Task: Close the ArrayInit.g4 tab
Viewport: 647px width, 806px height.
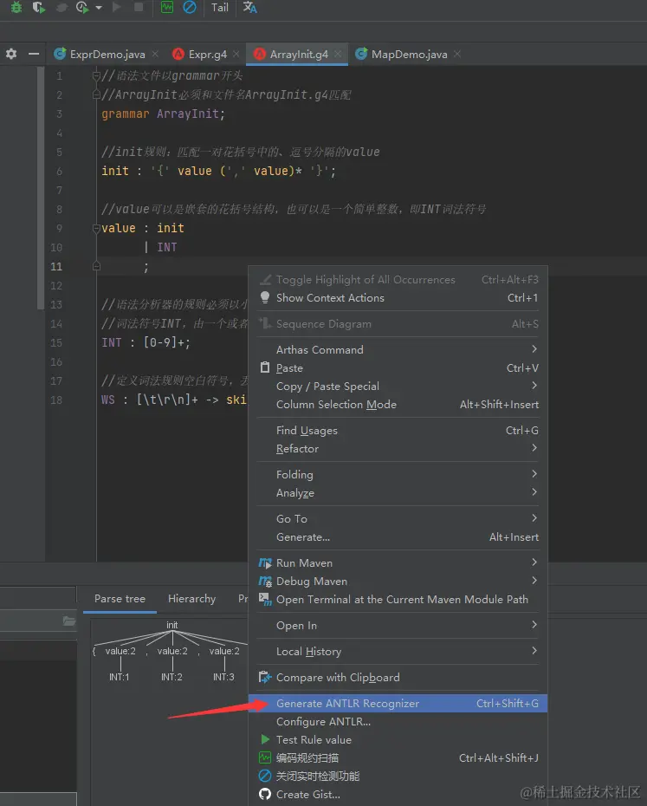Action: point(338,54)
